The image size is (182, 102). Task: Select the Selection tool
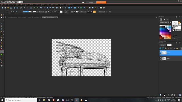click(x=1, y=20)
